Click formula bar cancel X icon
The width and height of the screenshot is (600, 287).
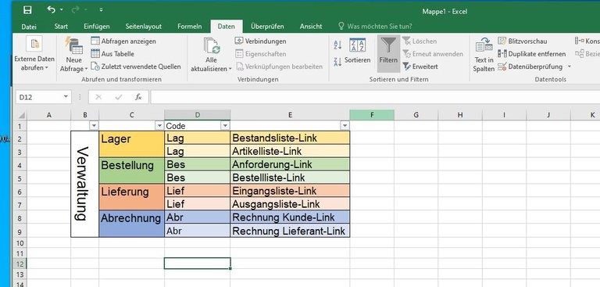point(98,97)
